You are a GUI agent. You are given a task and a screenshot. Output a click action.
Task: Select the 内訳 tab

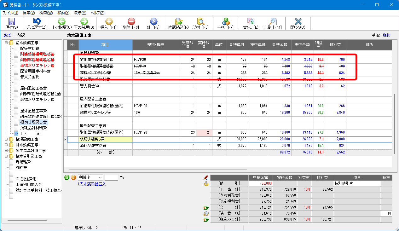[x=20, y=35]
